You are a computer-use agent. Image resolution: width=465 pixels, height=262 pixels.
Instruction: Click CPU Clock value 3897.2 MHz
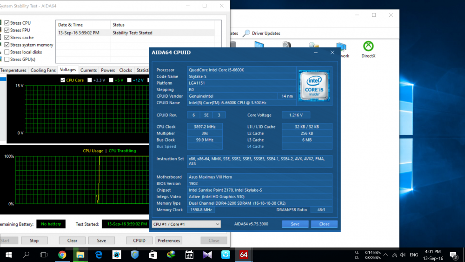205,127
